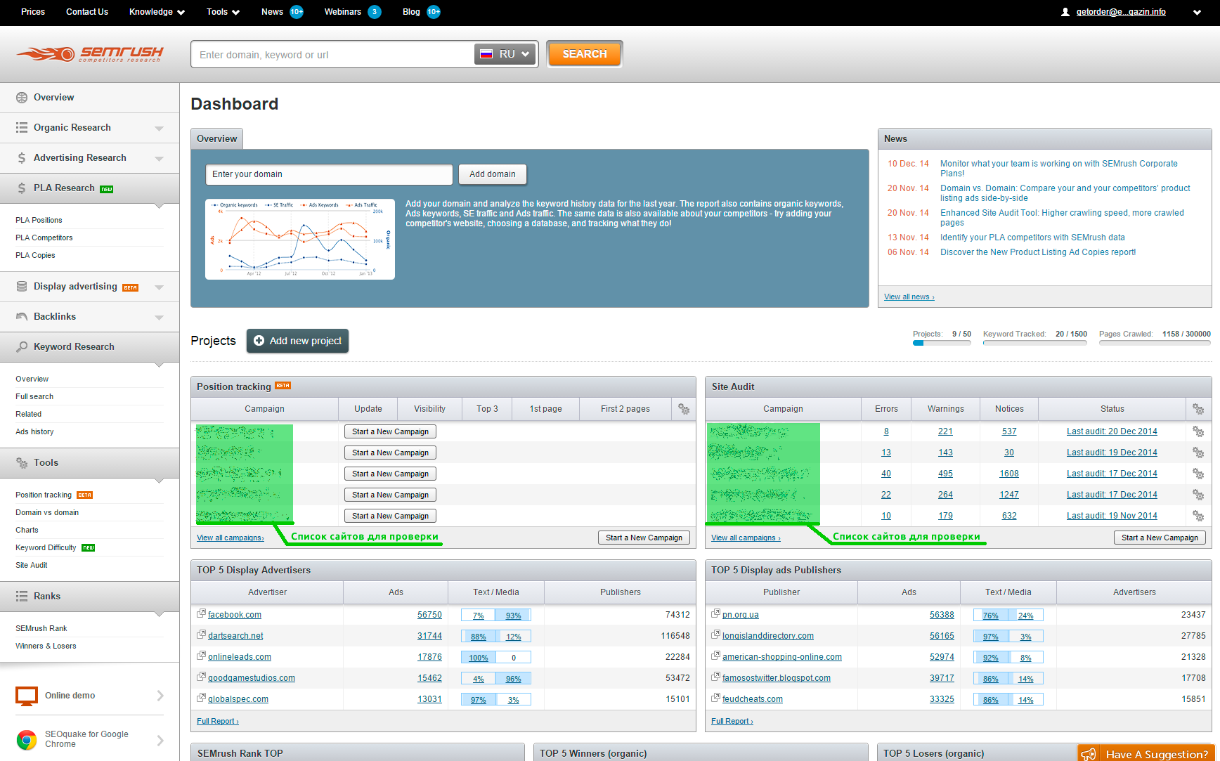
Task: Open Site Audit header settings gear
Action: 1198,409
